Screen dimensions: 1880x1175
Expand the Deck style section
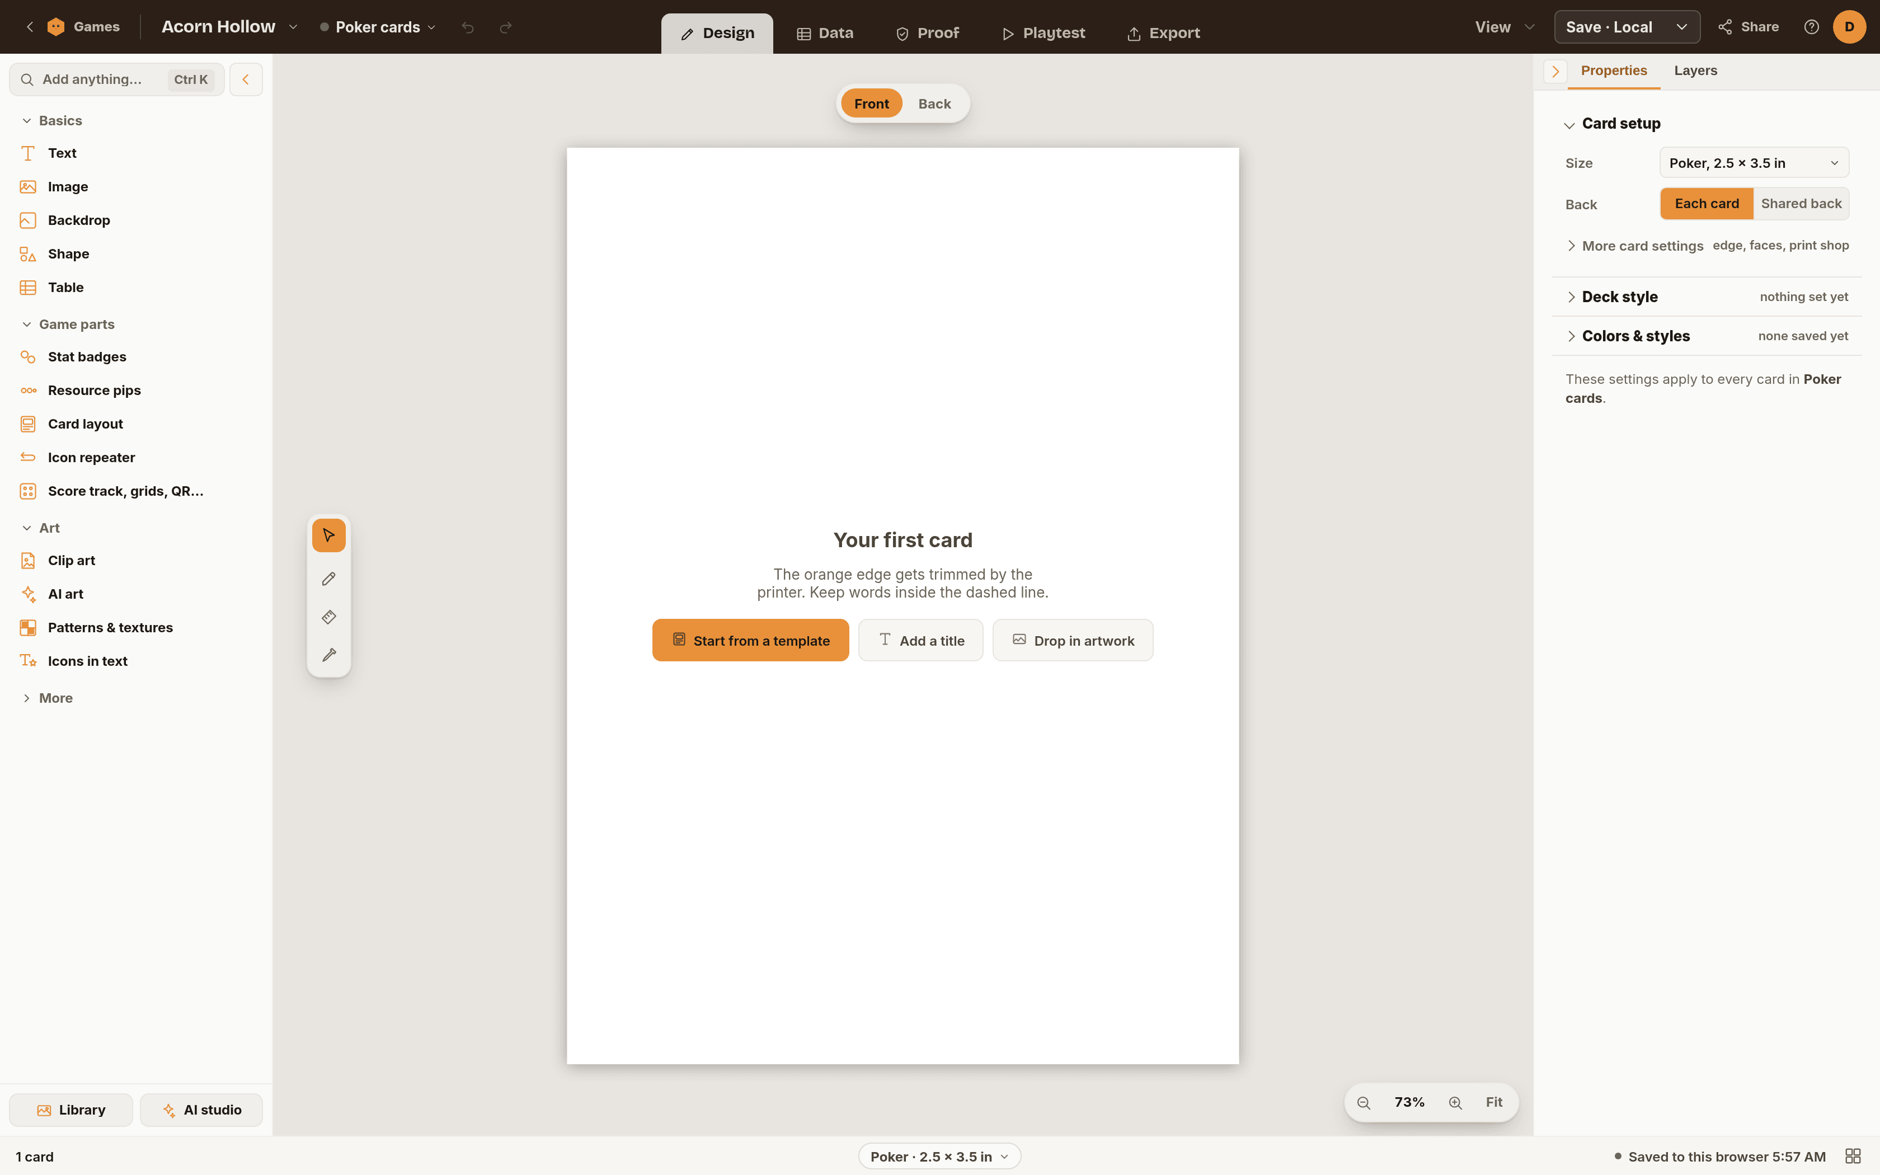(1707, 297)
